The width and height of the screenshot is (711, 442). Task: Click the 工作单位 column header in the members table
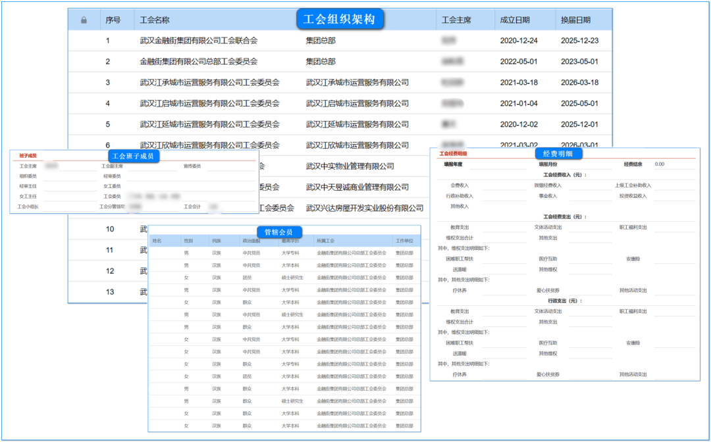click(404, 241)
